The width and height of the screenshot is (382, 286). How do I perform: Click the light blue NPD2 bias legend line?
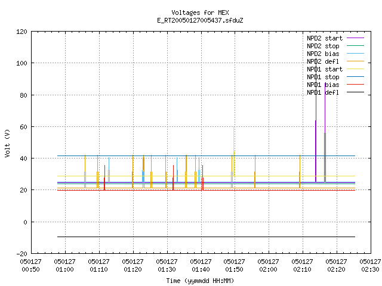[x=355, y=54]
